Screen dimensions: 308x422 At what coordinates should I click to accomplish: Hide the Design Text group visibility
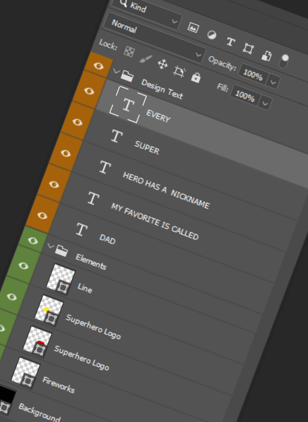click(98, 66)
